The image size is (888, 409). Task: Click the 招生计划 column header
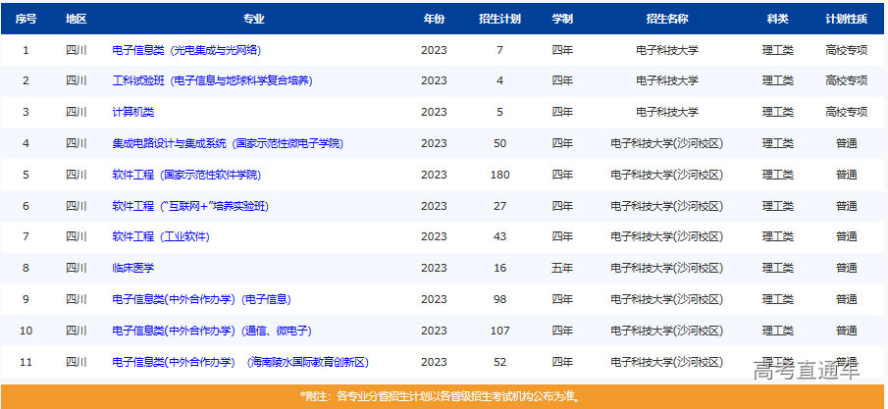pyautogui.click(x=499, y=19)
